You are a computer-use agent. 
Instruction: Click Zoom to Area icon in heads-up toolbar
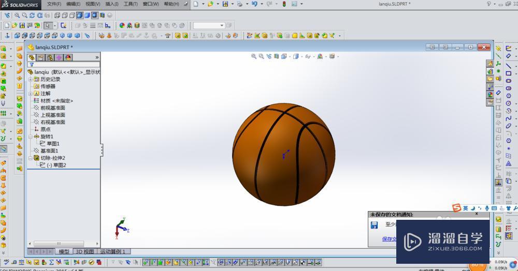(x=261, y=56)
